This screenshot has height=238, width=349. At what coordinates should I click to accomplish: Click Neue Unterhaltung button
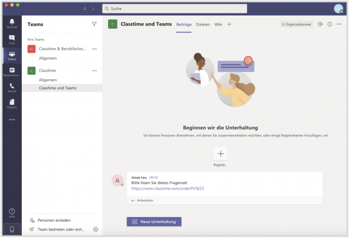coord(154,222)
